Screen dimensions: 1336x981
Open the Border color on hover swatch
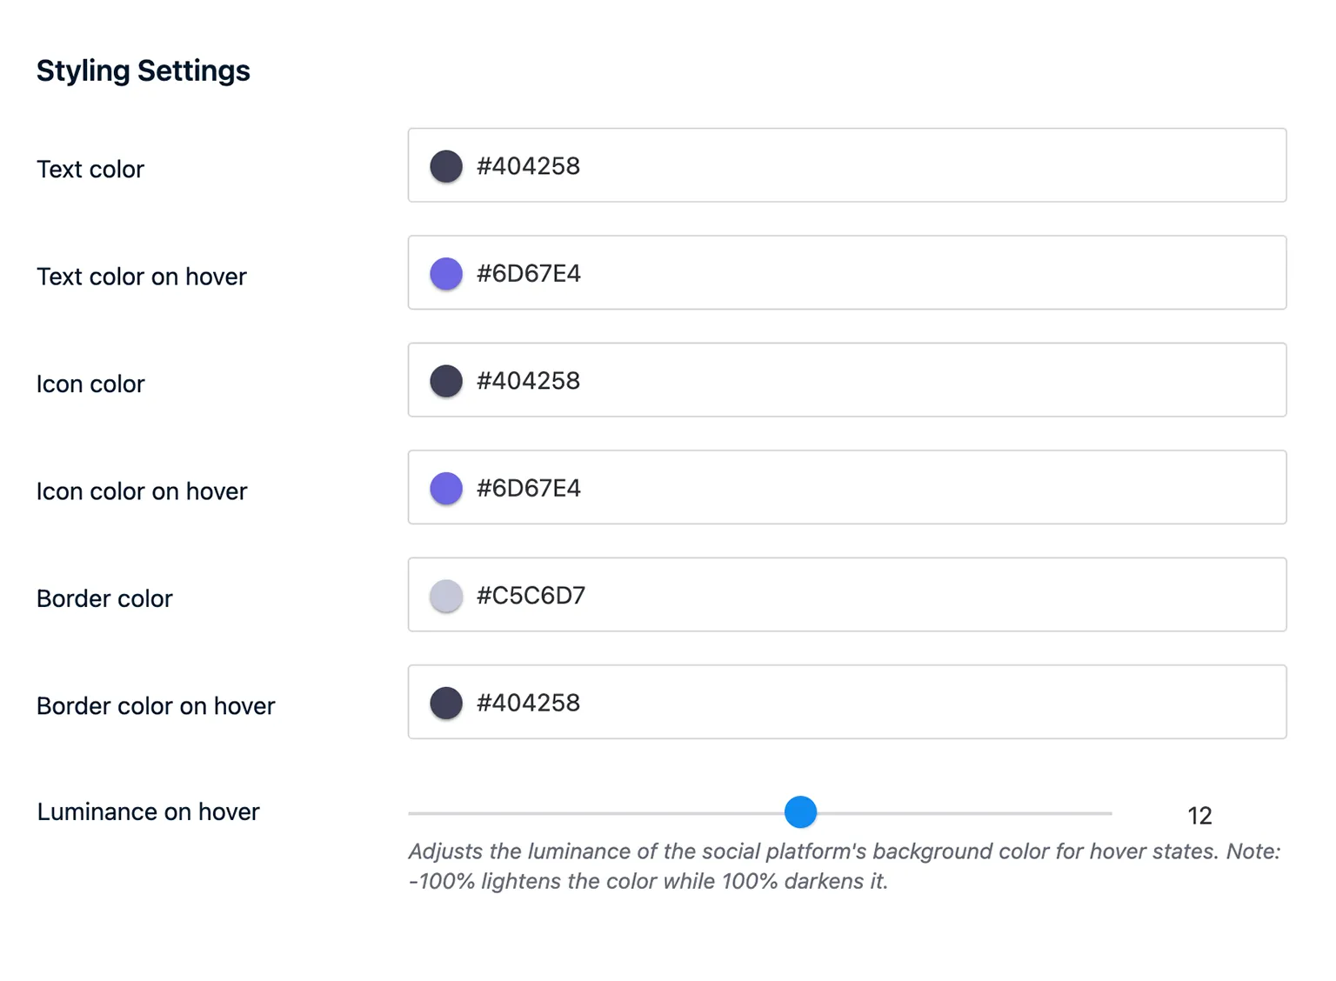pos(446,703)
